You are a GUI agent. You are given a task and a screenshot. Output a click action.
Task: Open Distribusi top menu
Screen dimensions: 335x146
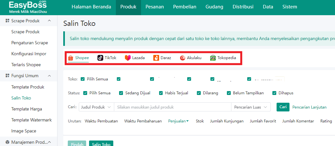(243, 7)
